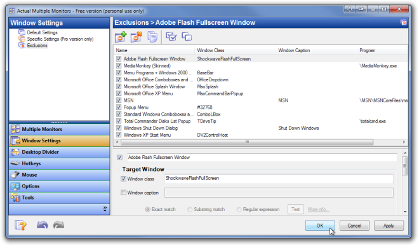
Task: Uncheck Adobe Flash Fullscreen Window list item
Action: point(119,58)
